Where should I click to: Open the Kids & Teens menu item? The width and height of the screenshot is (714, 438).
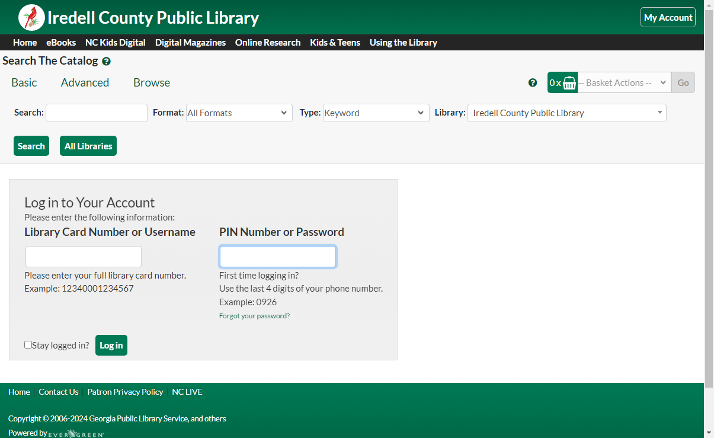[335, 43]
